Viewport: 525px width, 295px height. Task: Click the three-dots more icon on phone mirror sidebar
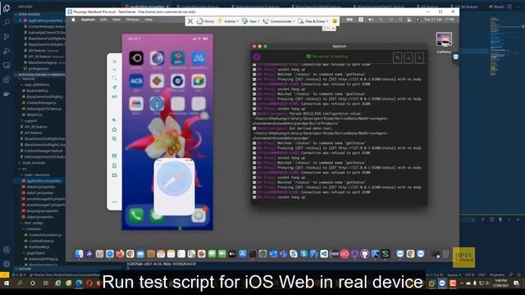[x=115, y=202]
